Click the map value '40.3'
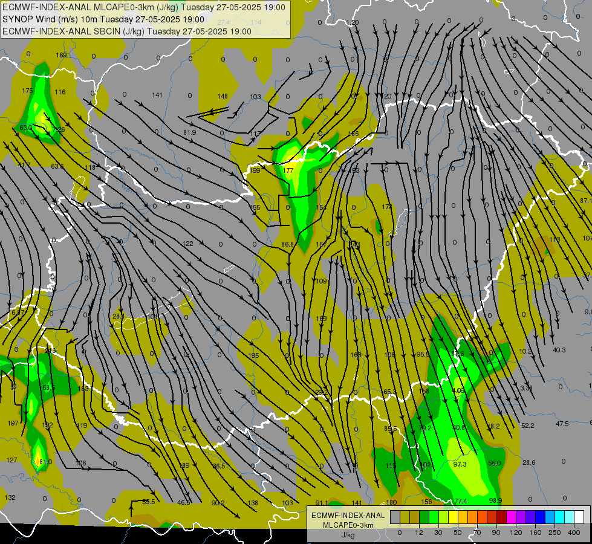Screen dimensions: 592x544 click(x=559, y=350)
